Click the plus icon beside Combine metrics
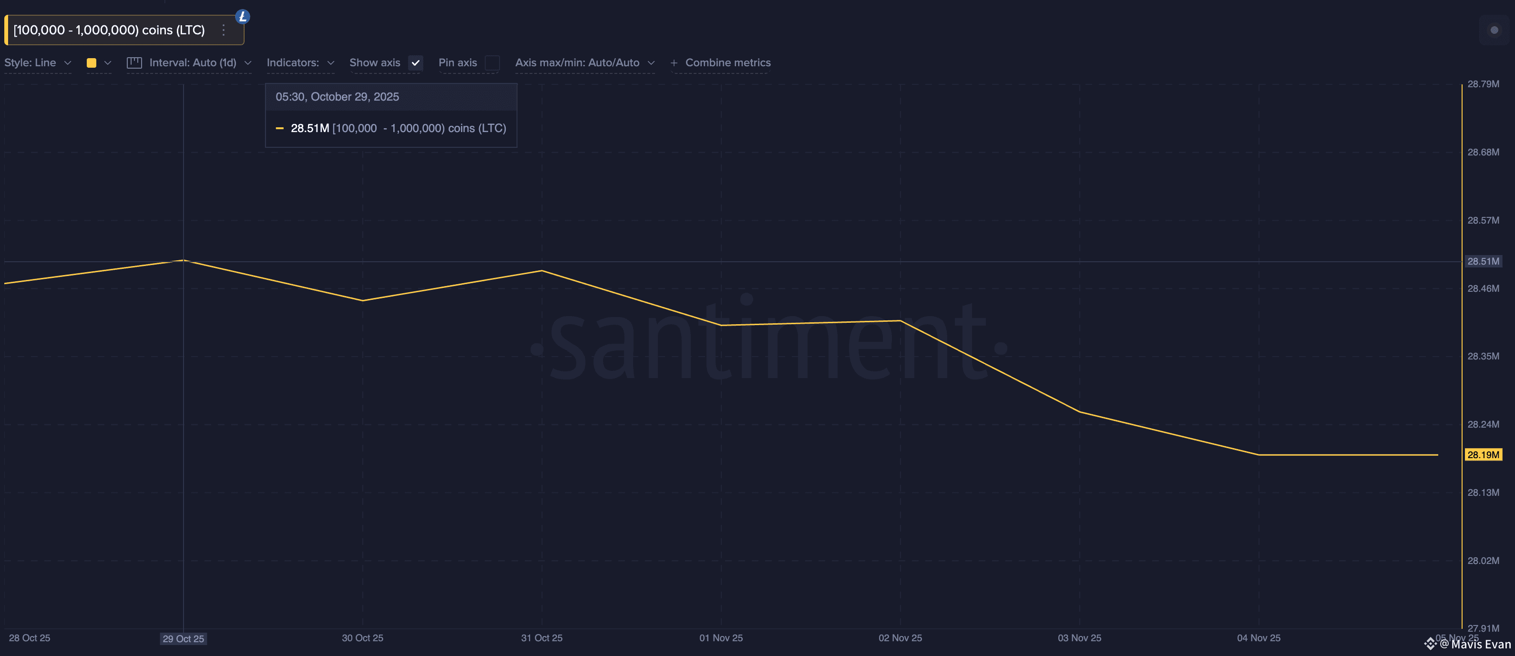 674,63
